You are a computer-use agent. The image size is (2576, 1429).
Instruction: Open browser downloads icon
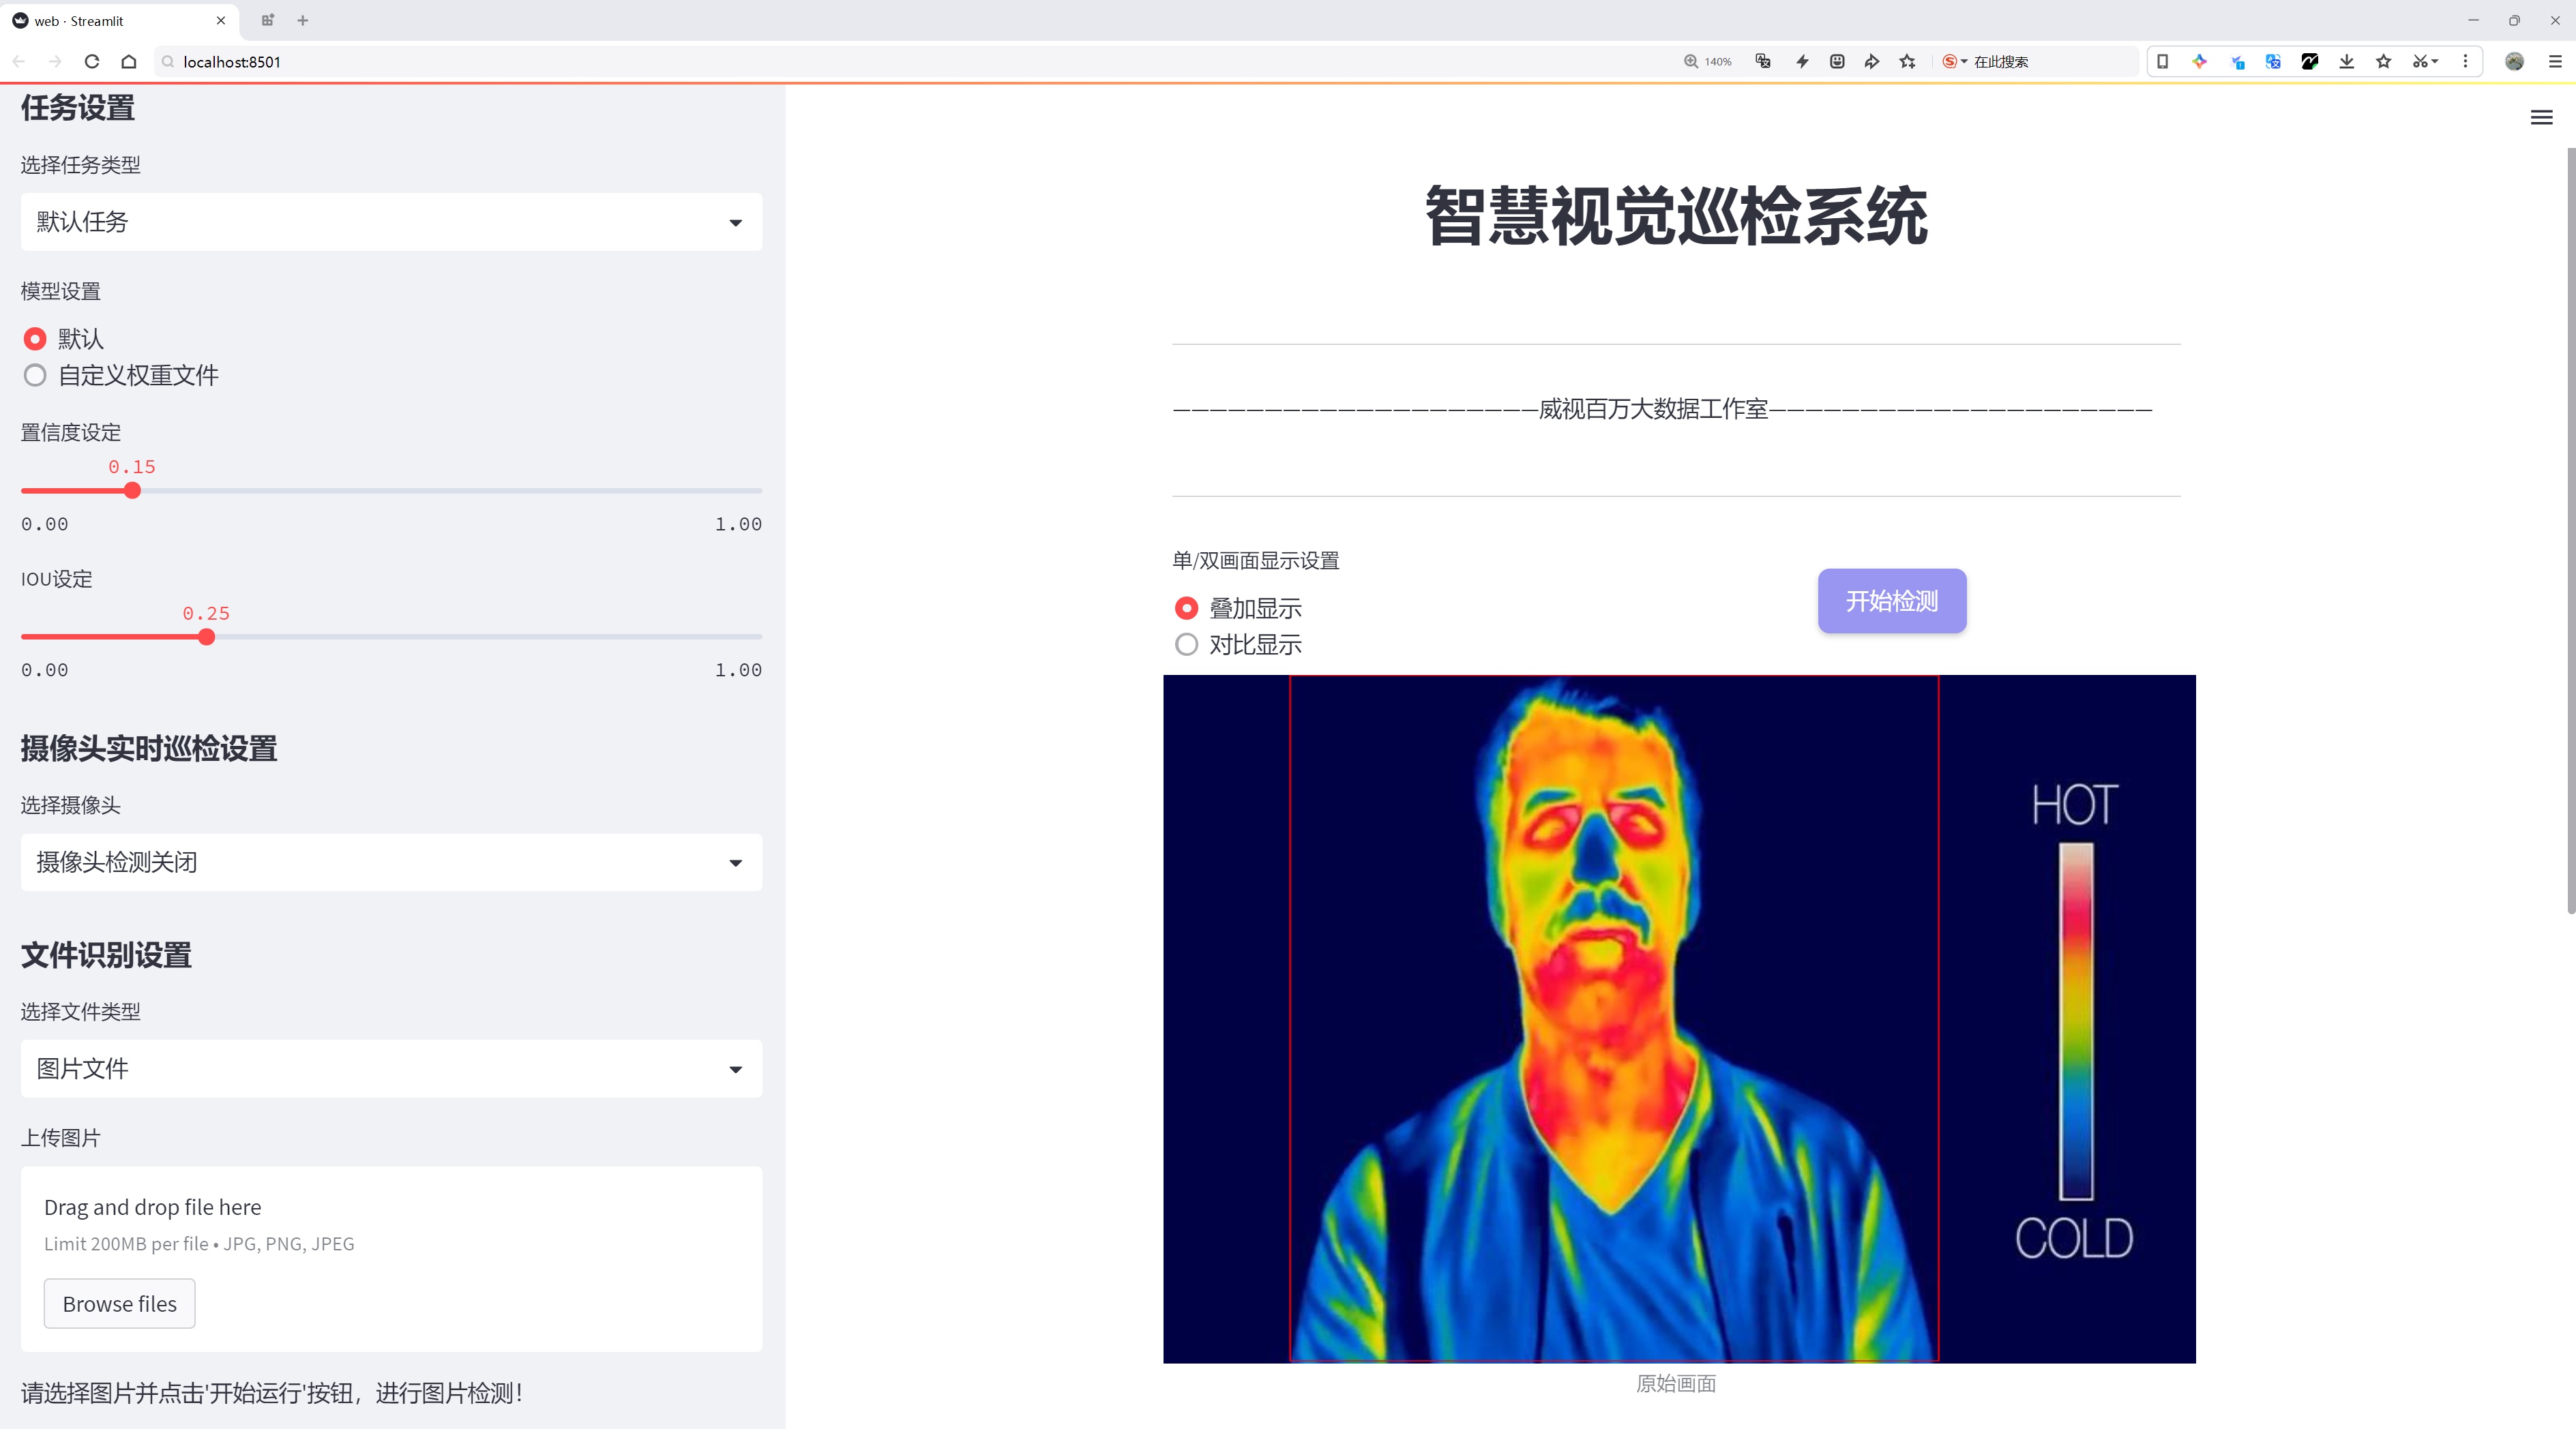(2347, 61)
